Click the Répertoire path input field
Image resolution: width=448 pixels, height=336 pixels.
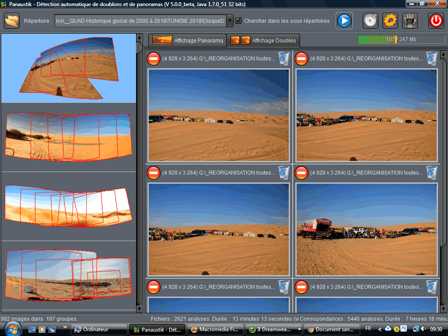pyautogui.click(x=140, y=21)
